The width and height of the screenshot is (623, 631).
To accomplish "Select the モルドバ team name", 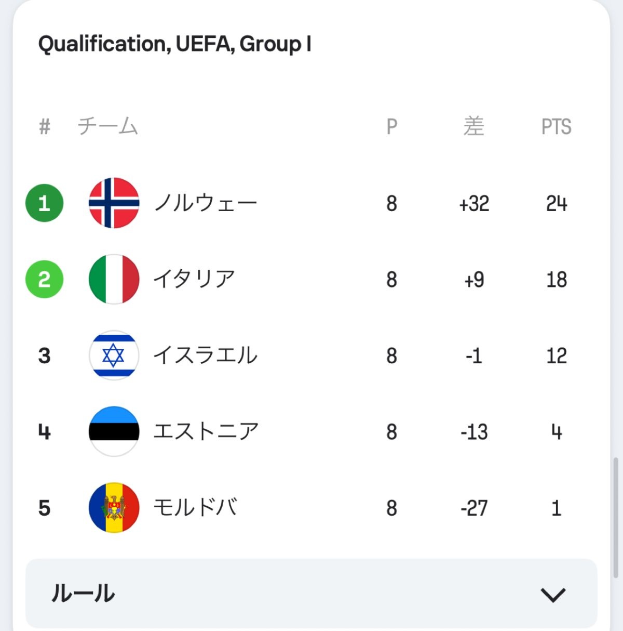I will (195, 508).
